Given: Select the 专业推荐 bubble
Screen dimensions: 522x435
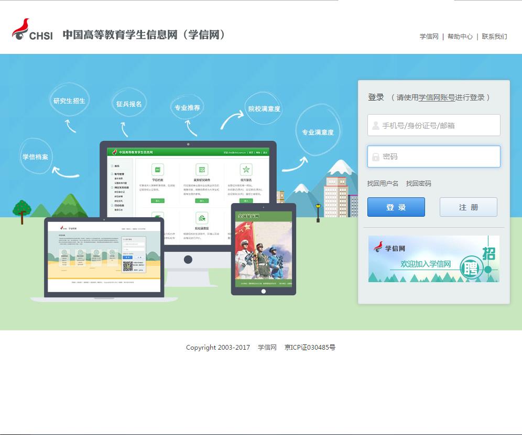Looking at the screenshot, I should click(x=187, y=107).
